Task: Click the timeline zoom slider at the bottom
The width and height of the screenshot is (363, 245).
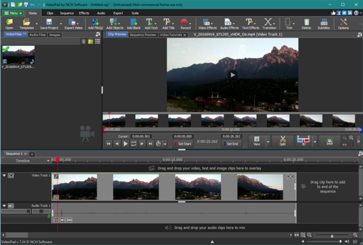Action: pyautogui.click(x=332, y=236)
